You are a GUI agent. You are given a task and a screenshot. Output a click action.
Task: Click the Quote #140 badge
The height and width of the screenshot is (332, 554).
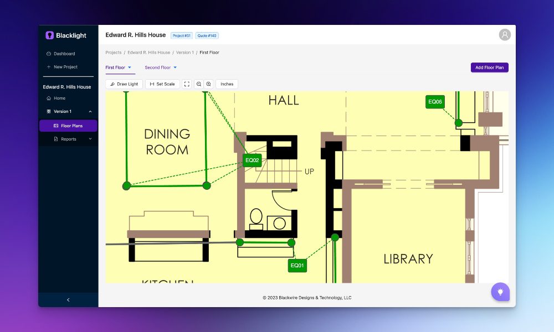pyautogui.click(x=207, y=35)
